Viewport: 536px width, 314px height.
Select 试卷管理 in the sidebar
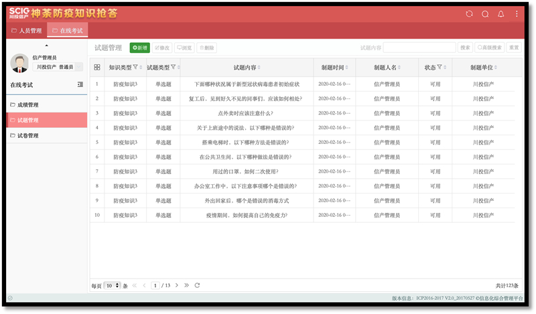tap(27, 136)
